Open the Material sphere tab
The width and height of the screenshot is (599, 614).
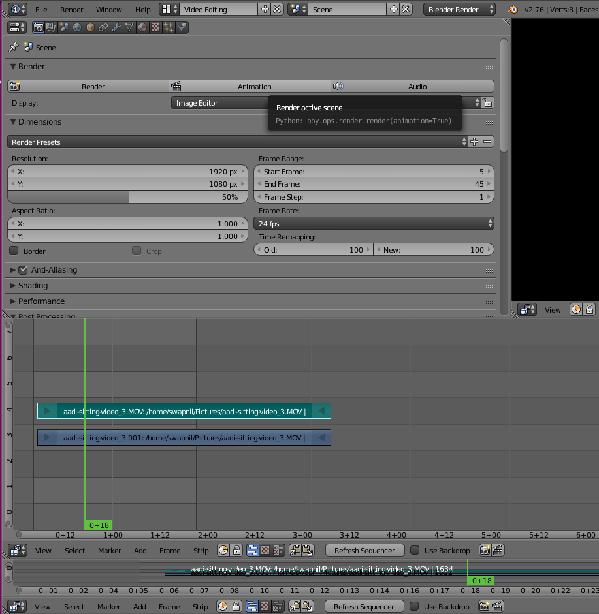(142, 27)
